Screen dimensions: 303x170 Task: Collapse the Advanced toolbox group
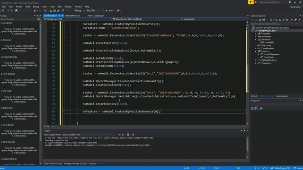(1, 40)
